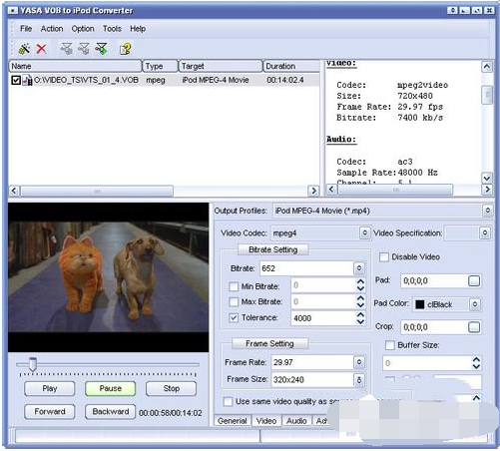The image size is (500, 451).
Task: Open the Frame Size dropdown
Action: (x=358, y=380)
